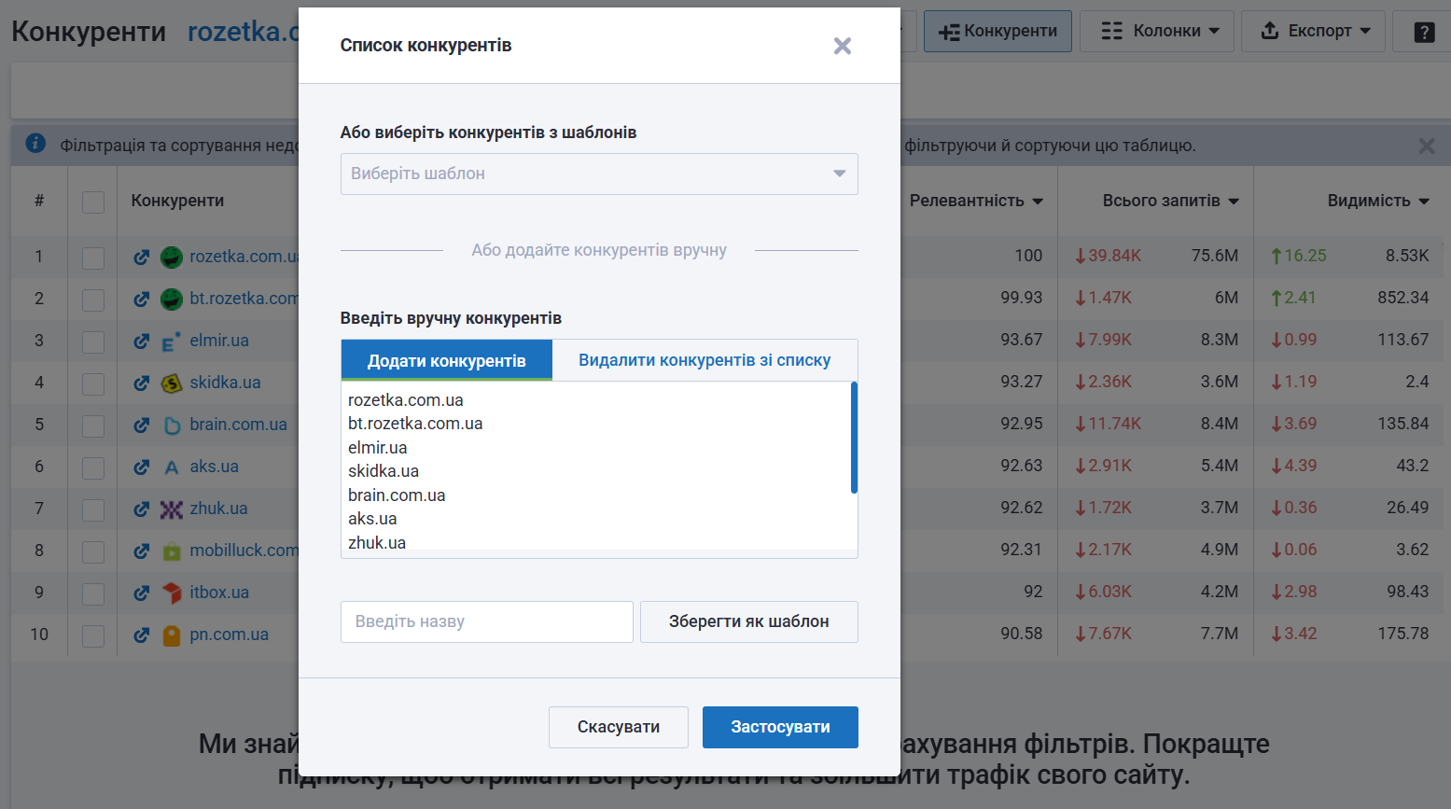
Task: Check the box for itbox.ua row
Action: [x=93, y=593]
